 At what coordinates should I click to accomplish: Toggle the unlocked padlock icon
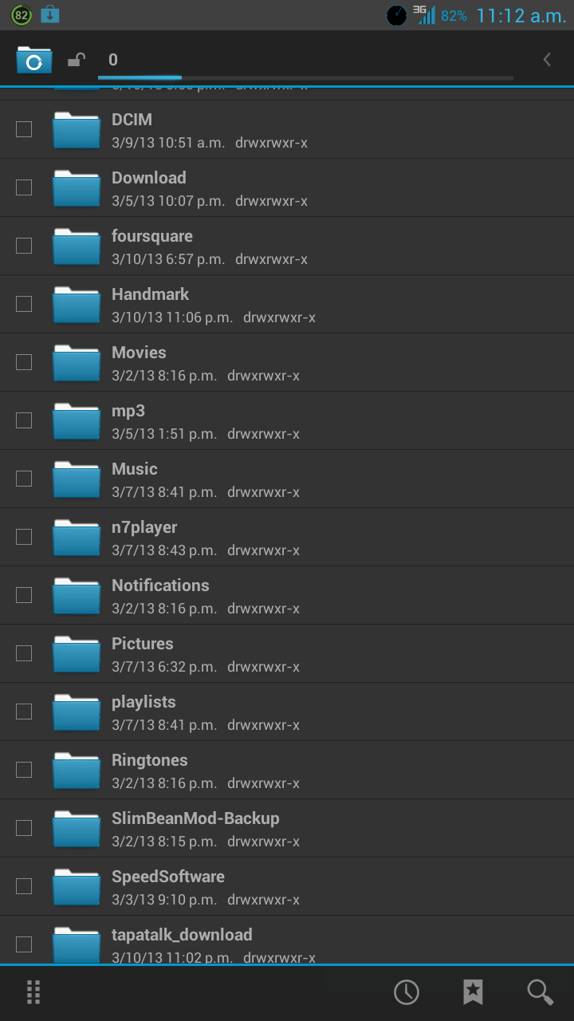pos(77,60)
